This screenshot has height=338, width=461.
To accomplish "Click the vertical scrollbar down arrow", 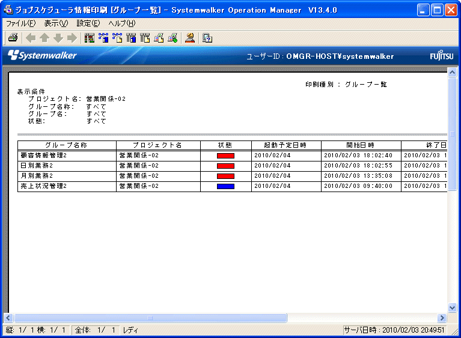I will (x=453, y=307).
